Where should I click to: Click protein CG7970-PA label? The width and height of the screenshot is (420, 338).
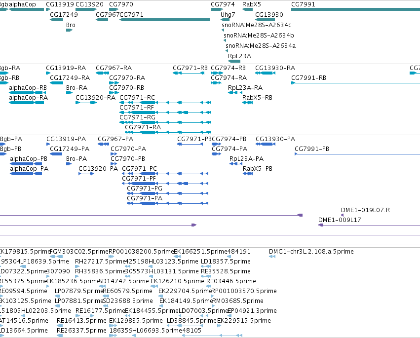[128, 149]
